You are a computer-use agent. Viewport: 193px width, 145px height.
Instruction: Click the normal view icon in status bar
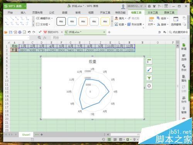[109, 139]
